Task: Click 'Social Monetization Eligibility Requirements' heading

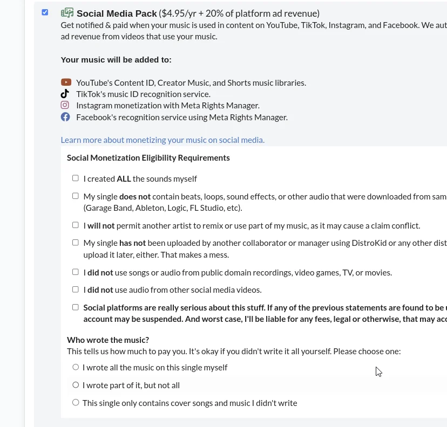Action: [148, 158]
